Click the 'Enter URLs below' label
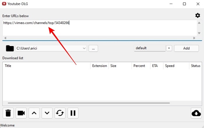 [x=15, y=16]
